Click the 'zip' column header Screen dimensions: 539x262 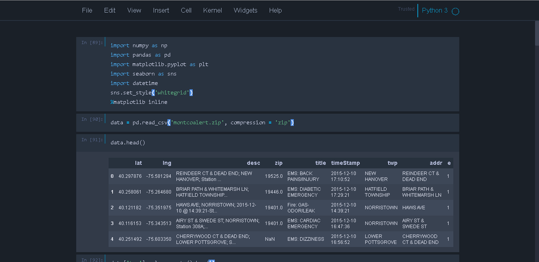point(278,163)
